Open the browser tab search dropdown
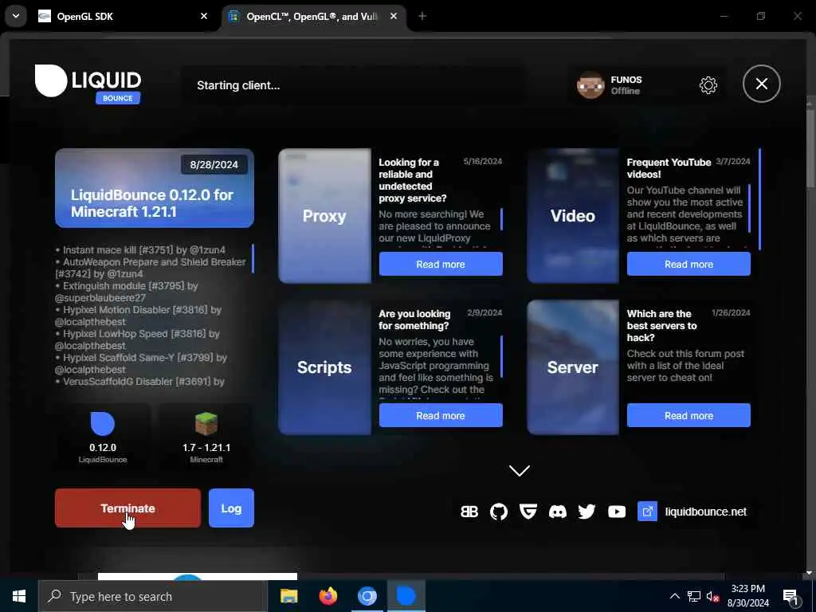Image resolution: width=816 pixels, height=612 pixels. click(16, 16)
